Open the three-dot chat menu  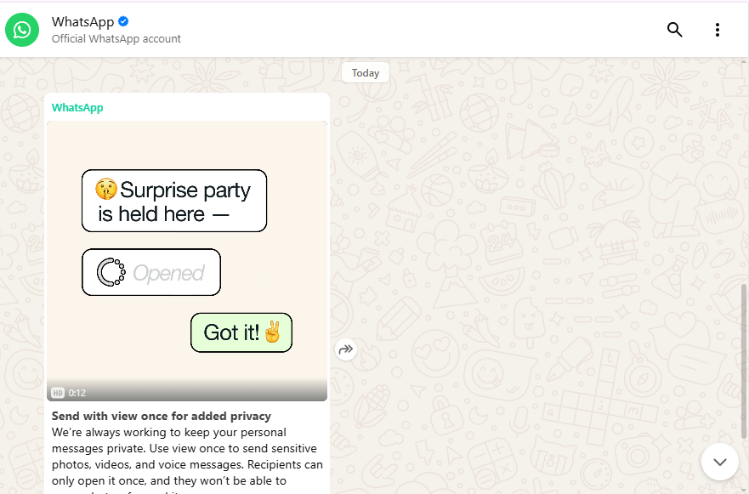tap(717, 30)
